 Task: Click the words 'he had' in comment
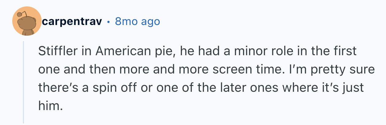192,51
